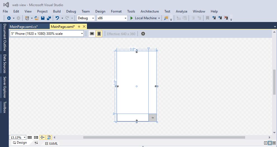
Task: Open the Analyze menu
Action: [181, 11]
